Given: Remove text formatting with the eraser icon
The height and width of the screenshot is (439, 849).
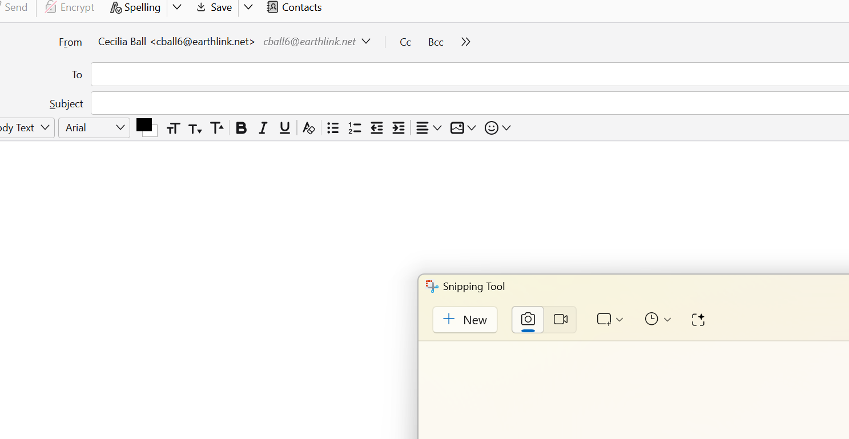Looking at the screenshot, I should tap(309, 128).
